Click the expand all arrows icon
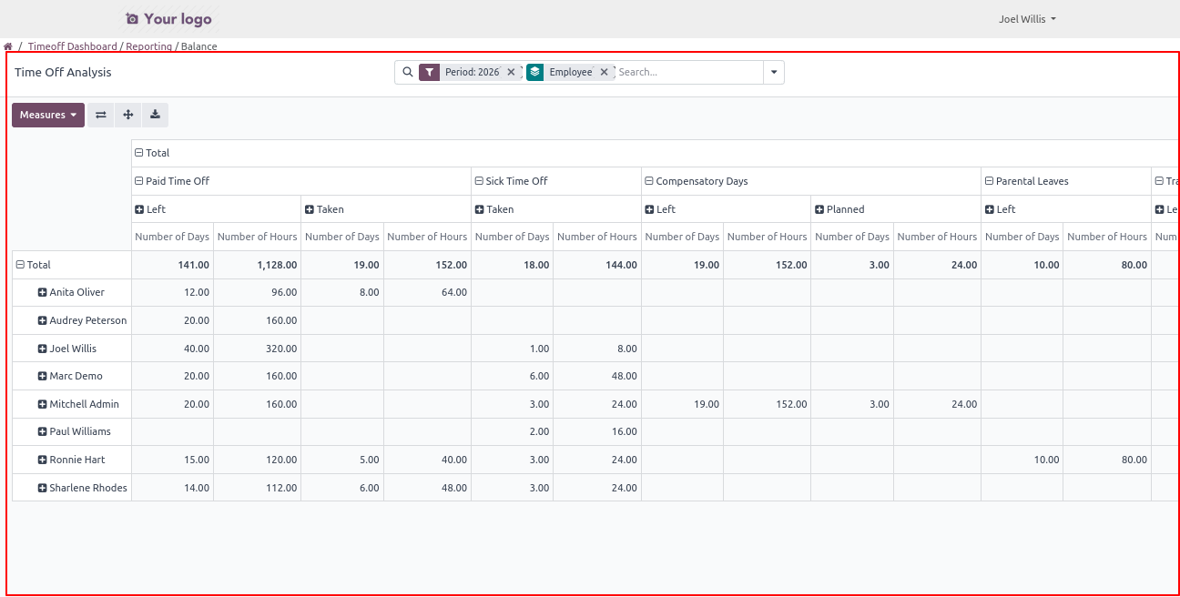The height and width of the screenshot is (597, 1180). pyautogui.click(x=127, y=115)
